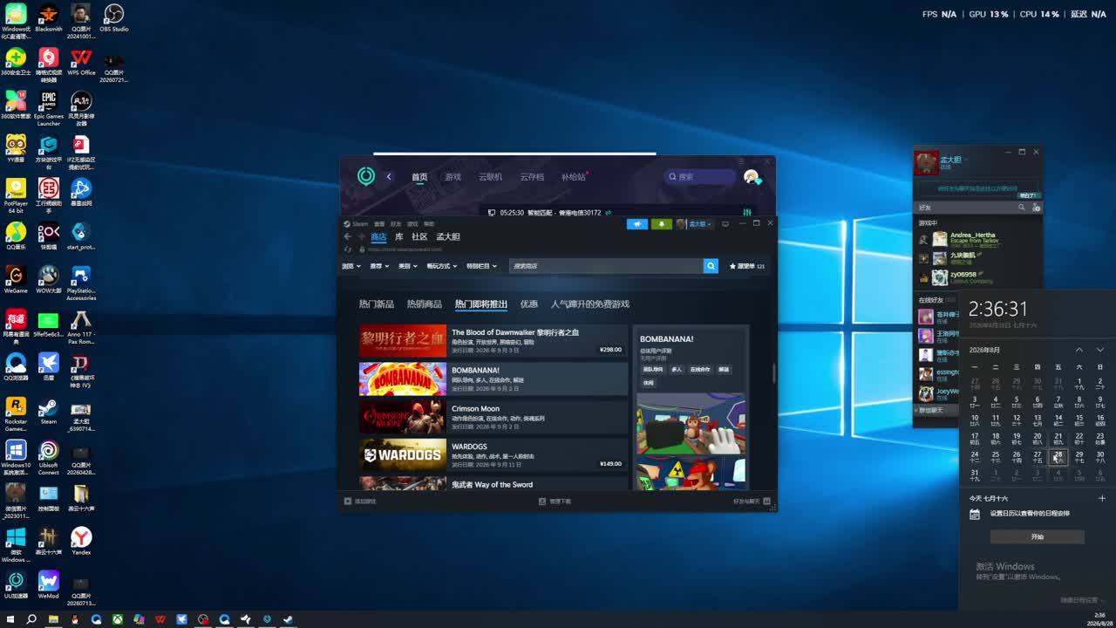Open the Windows Start menu
Image resolution: width=1116 pixels, height=628 pixels.
pyautogui.click(x=10, y=619)
